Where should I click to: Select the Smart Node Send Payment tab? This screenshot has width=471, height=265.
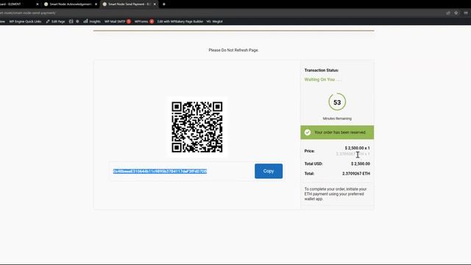[x=130, y=4]
